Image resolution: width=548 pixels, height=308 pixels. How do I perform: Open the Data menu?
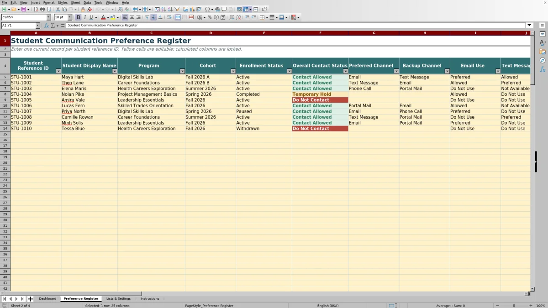click(87, 3)
